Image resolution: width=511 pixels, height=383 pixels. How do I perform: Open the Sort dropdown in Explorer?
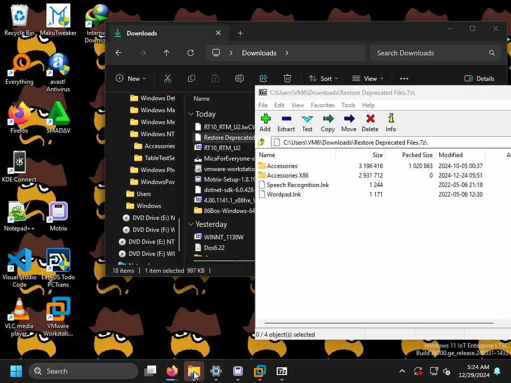point(323,78)
